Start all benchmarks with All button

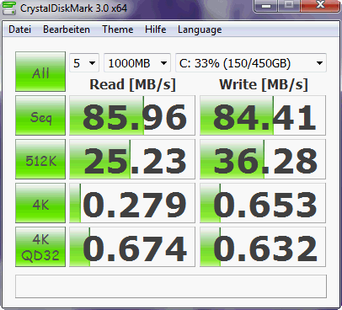point(40,72)
